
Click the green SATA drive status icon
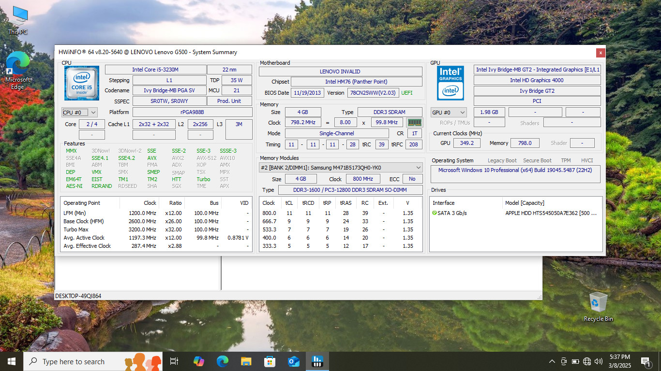435,213
